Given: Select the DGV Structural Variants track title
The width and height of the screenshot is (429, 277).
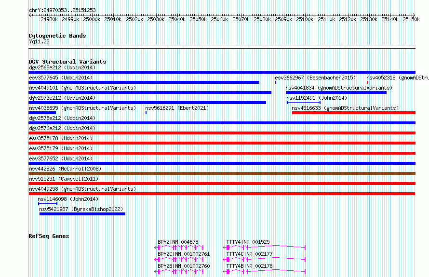Looking at the screenshot, I should coord(67,62).
